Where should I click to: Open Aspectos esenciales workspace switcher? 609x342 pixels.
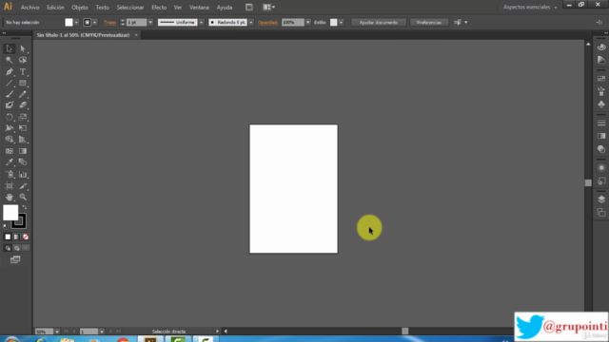(530, 7)
